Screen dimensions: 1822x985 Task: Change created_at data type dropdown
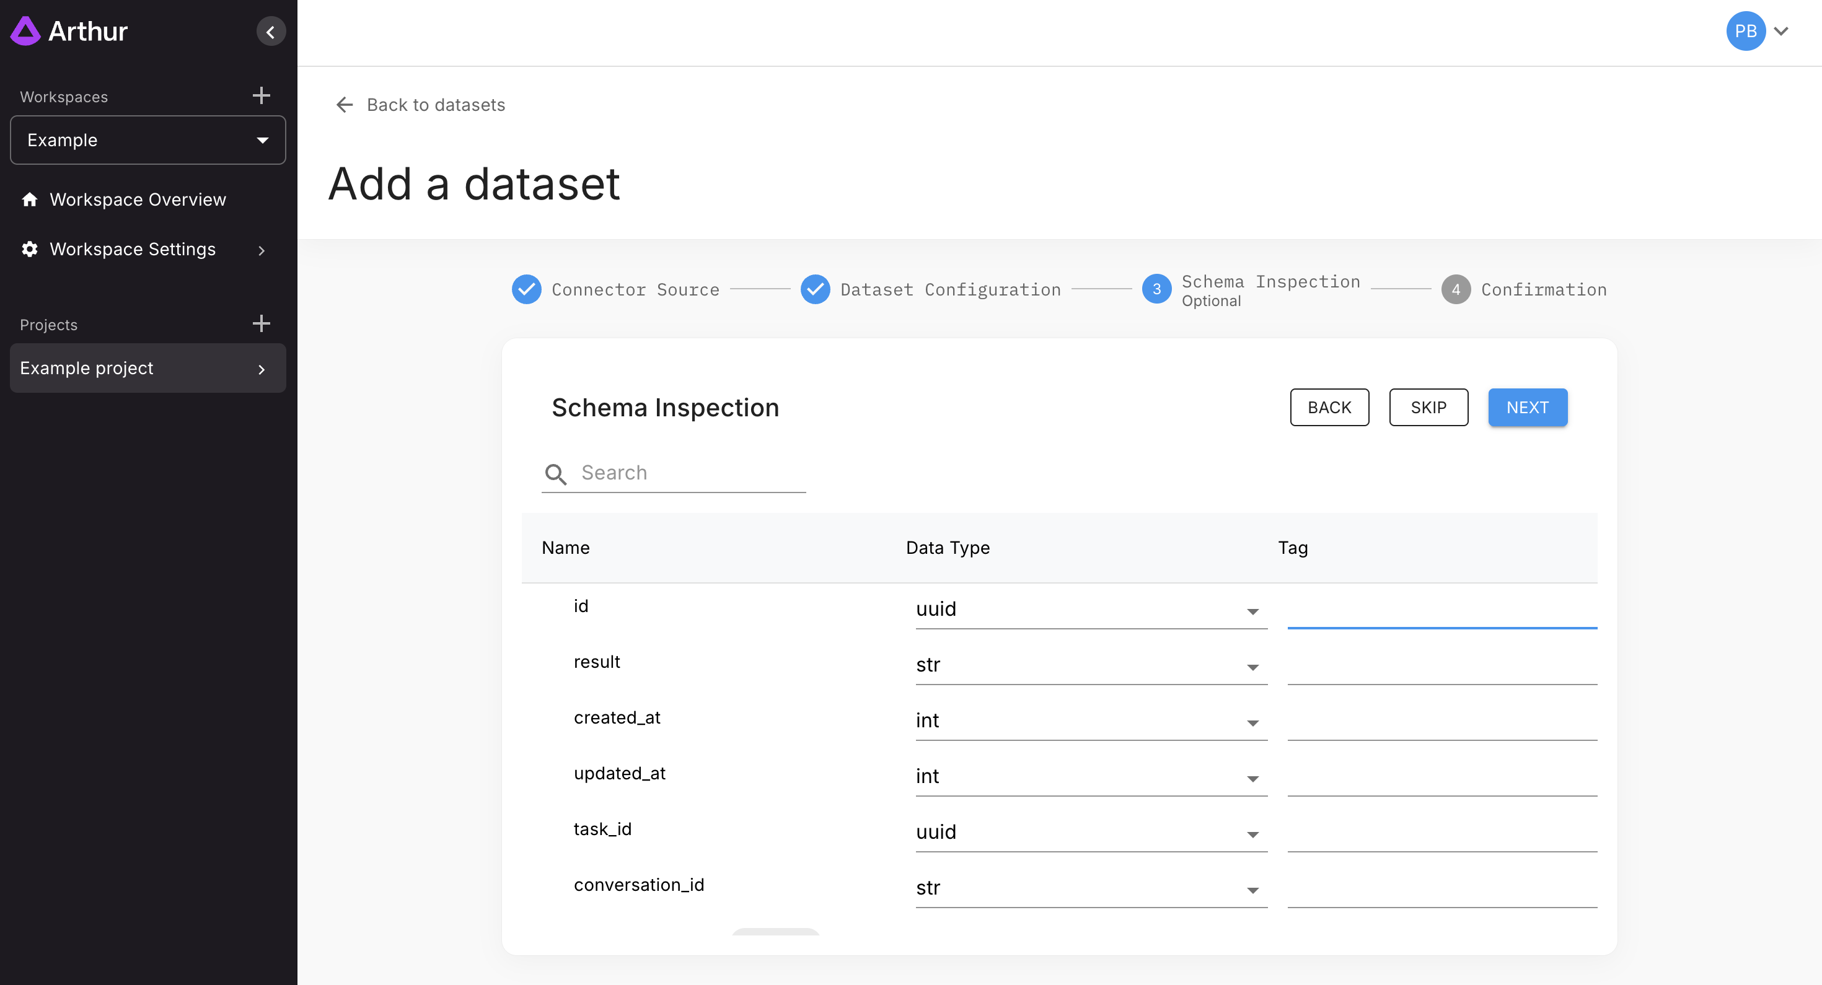click(1091, 720)
